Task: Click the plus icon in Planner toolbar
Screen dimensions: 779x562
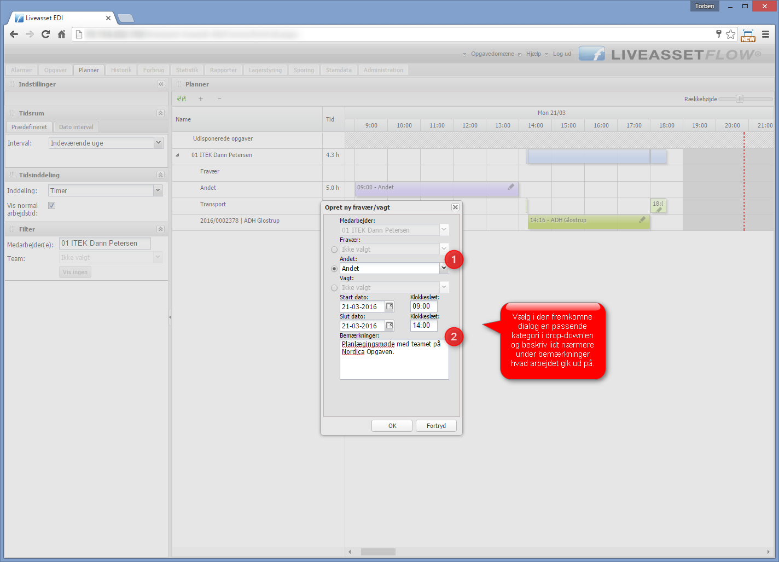Action: 201,99
